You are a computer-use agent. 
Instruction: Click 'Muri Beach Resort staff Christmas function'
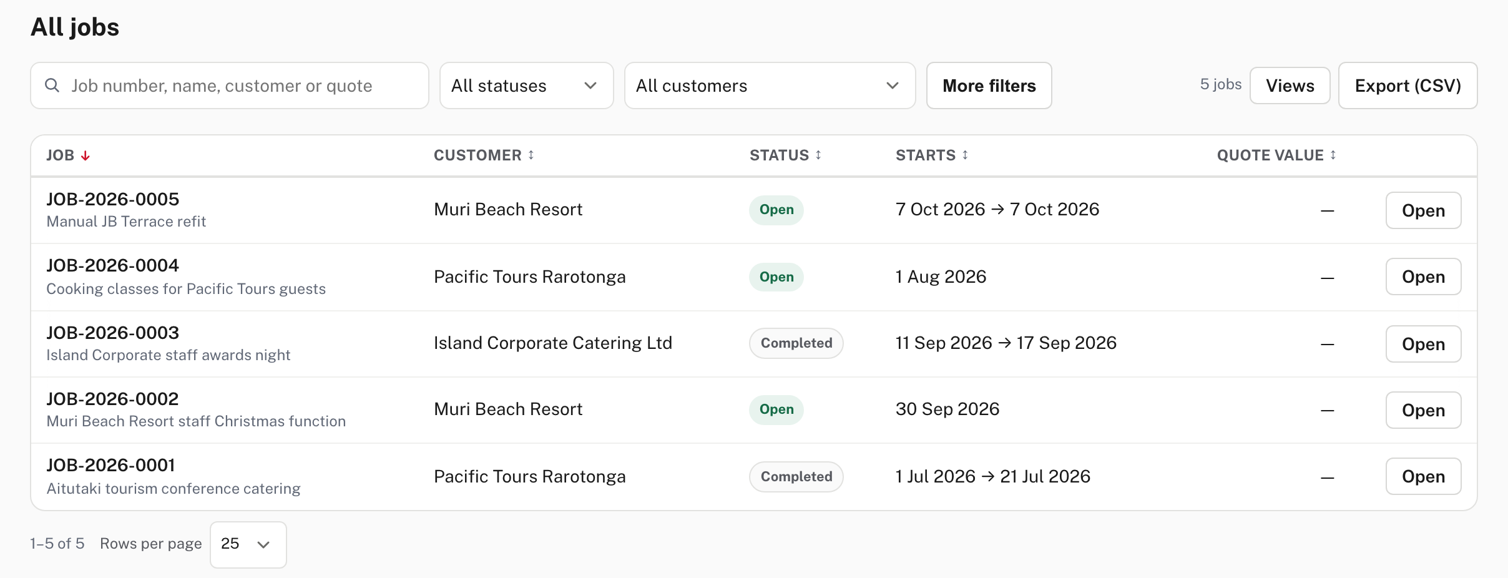click(196, 421)
